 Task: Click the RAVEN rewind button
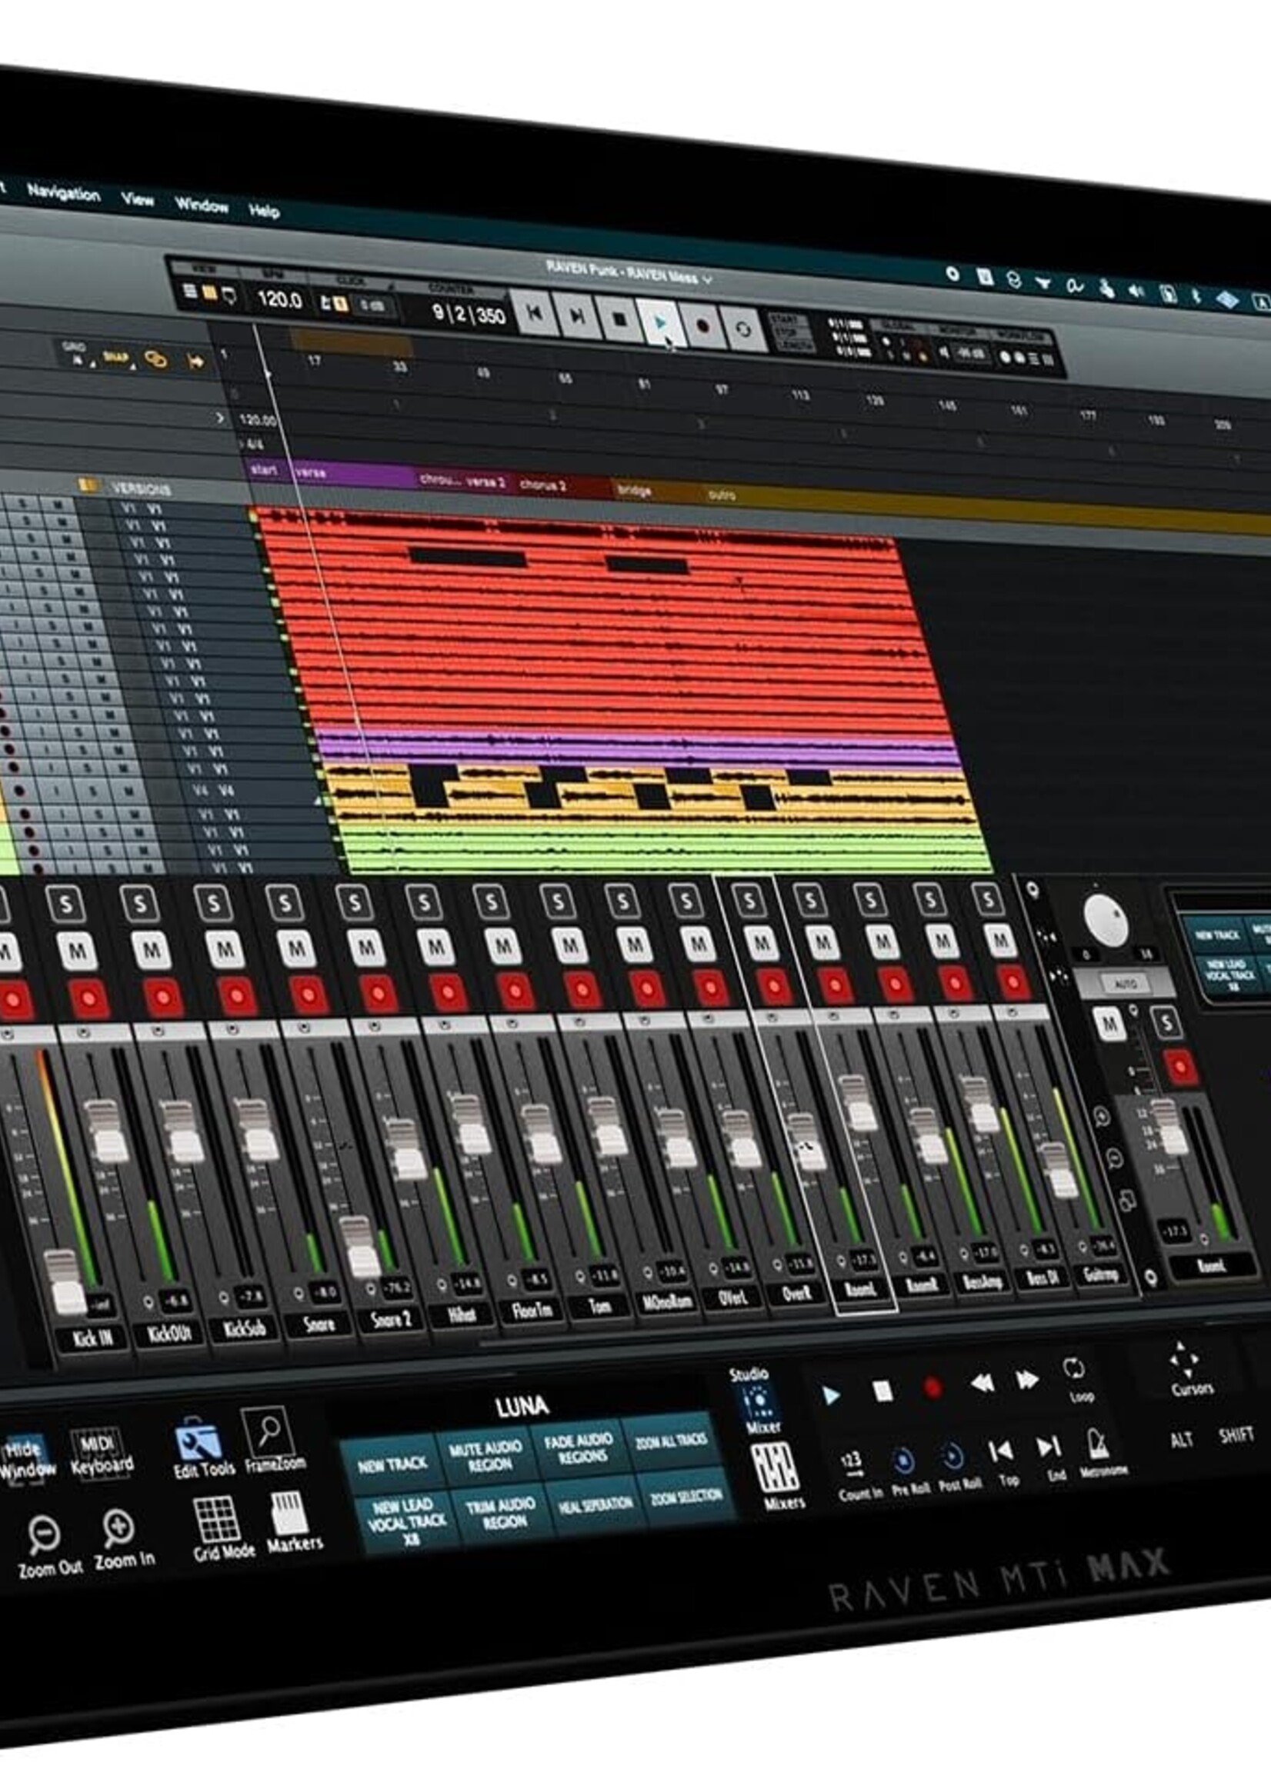tap(982, 1383)
